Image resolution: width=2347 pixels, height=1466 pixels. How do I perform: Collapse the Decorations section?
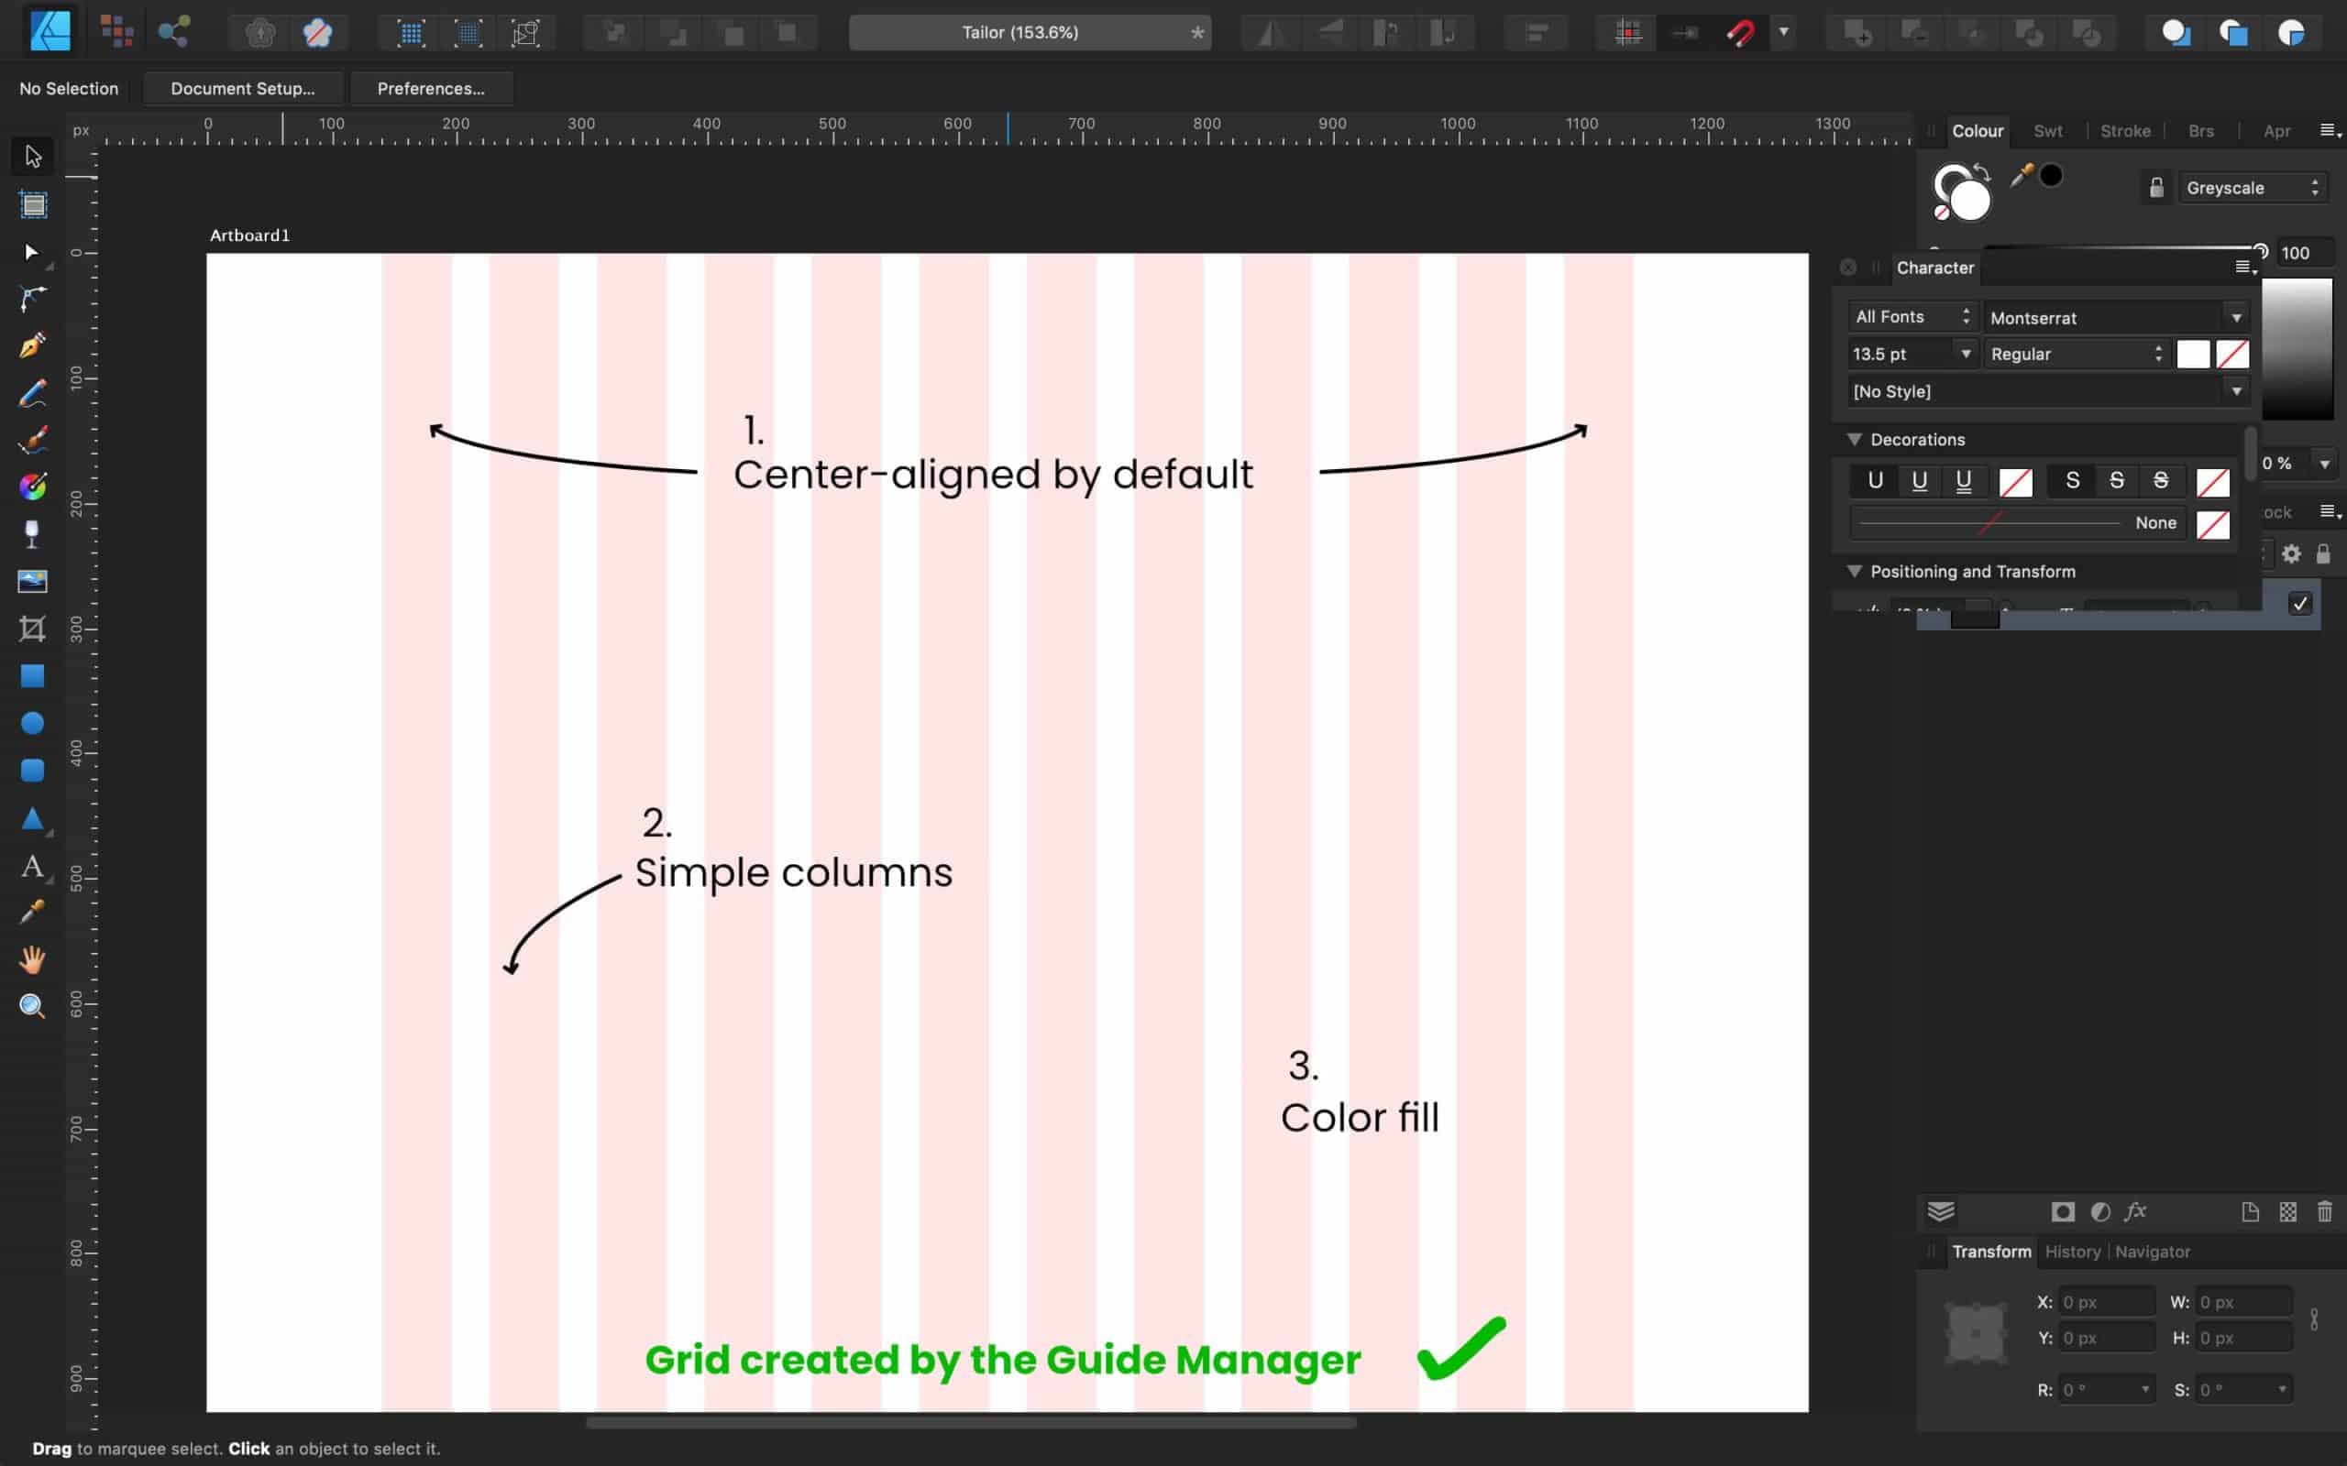[1855, 439]
